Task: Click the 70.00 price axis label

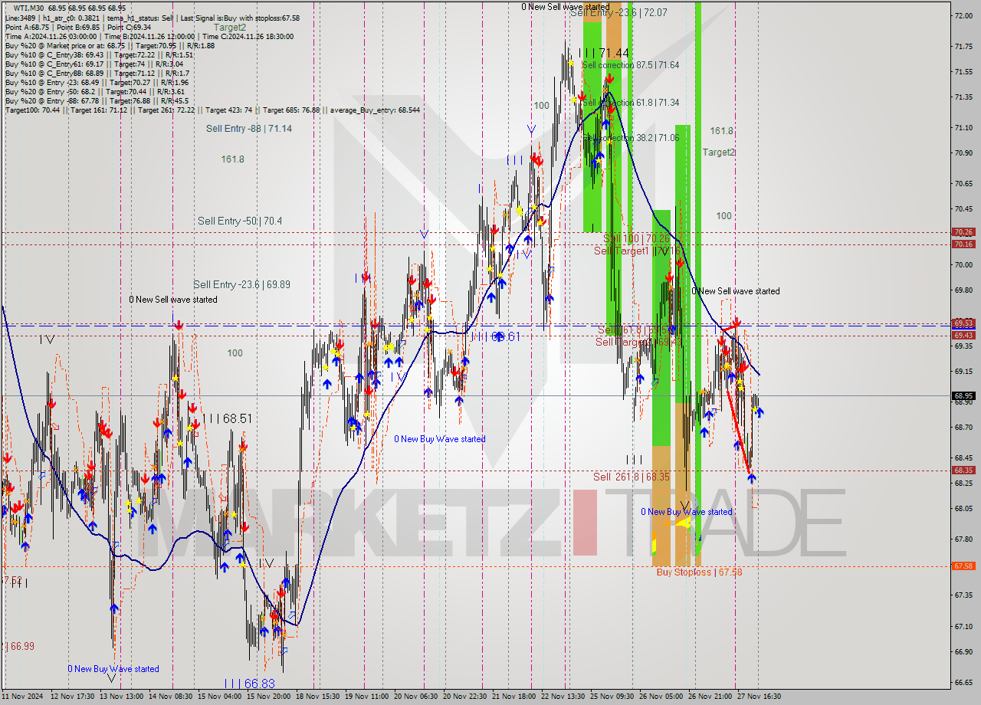Action: click(963, 264)
